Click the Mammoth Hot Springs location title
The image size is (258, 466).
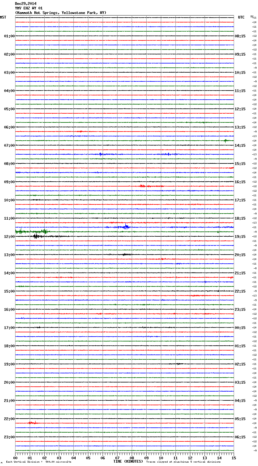[61, 13]
